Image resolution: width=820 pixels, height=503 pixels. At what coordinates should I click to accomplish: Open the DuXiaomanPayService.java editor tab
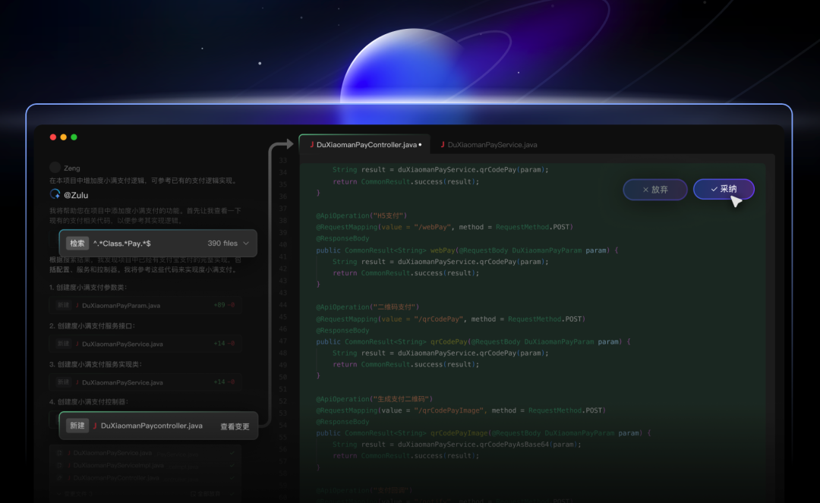(489, 145)
